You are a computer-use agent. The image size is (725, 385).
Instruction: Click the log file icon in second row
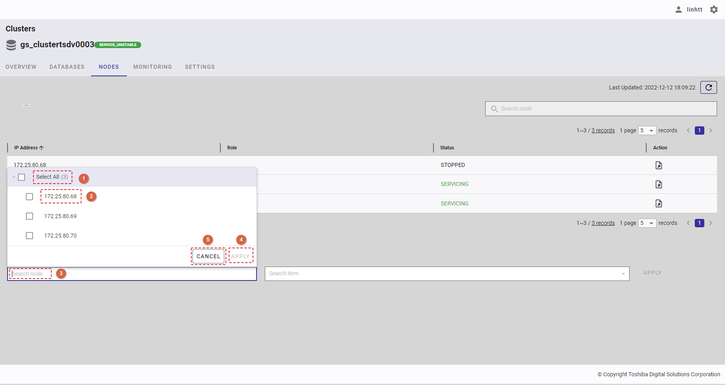click(x=659, y=184)
